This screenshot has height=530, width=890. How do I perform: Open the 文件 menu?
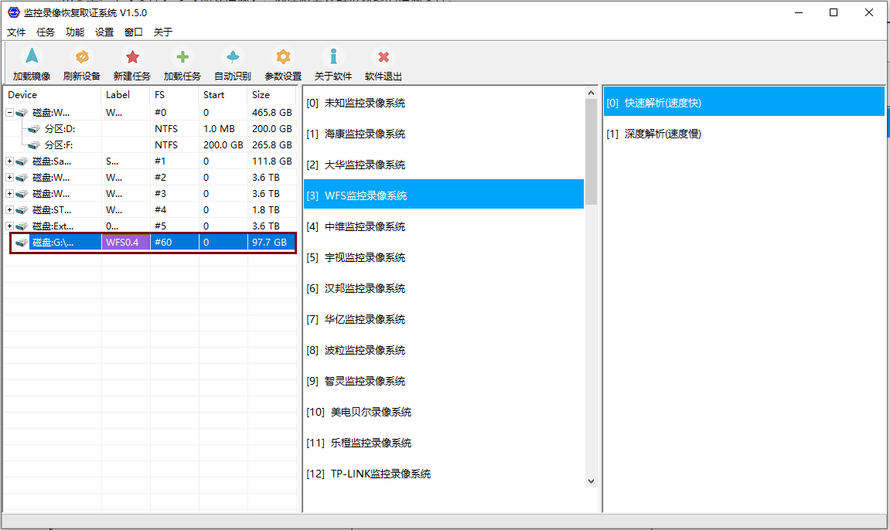[16, 32]
